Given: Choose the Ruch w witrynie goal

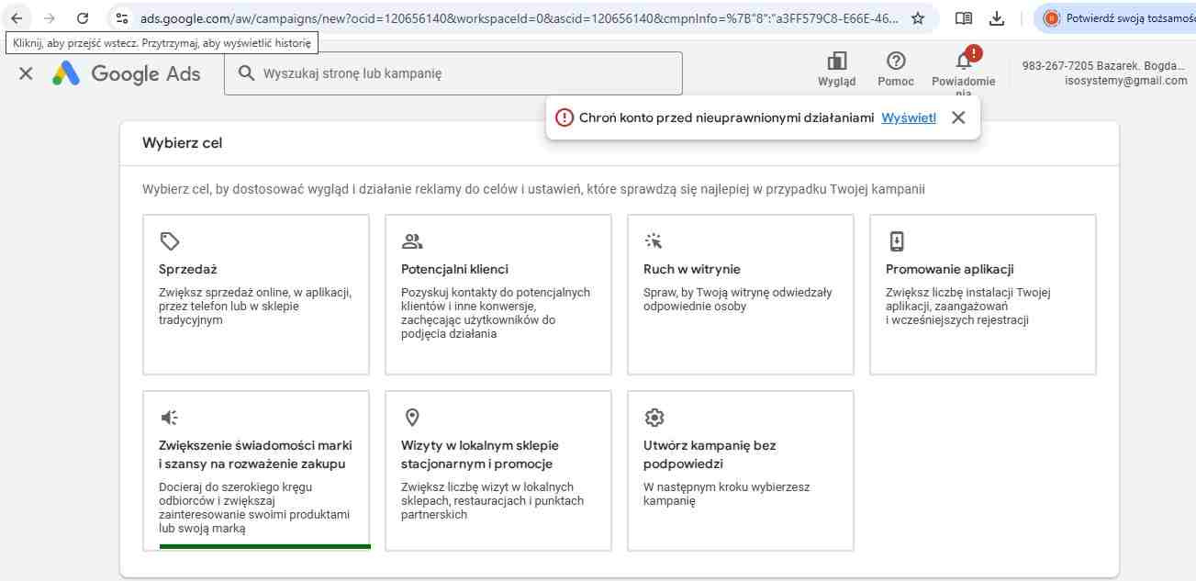Looking at the screenshot, I should (x=741, y=294).
